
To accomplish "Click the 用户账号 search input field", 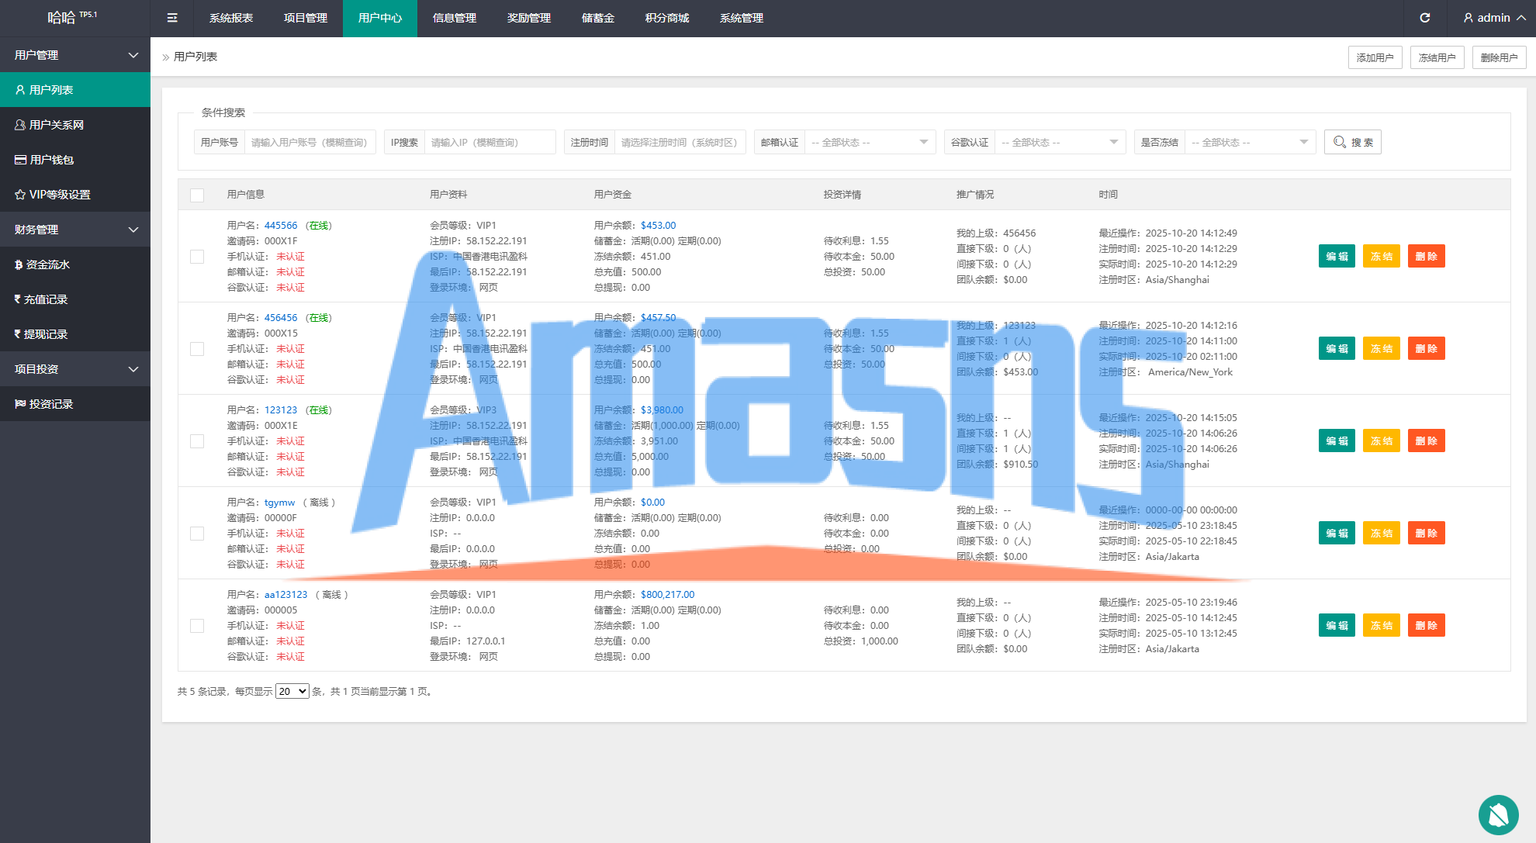I will coord(309,143).
